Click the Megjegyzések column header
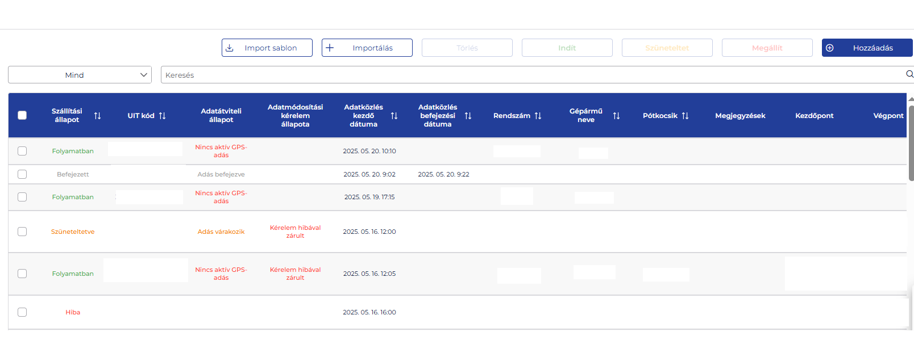The image size is (914, 357). pos(740,116)
